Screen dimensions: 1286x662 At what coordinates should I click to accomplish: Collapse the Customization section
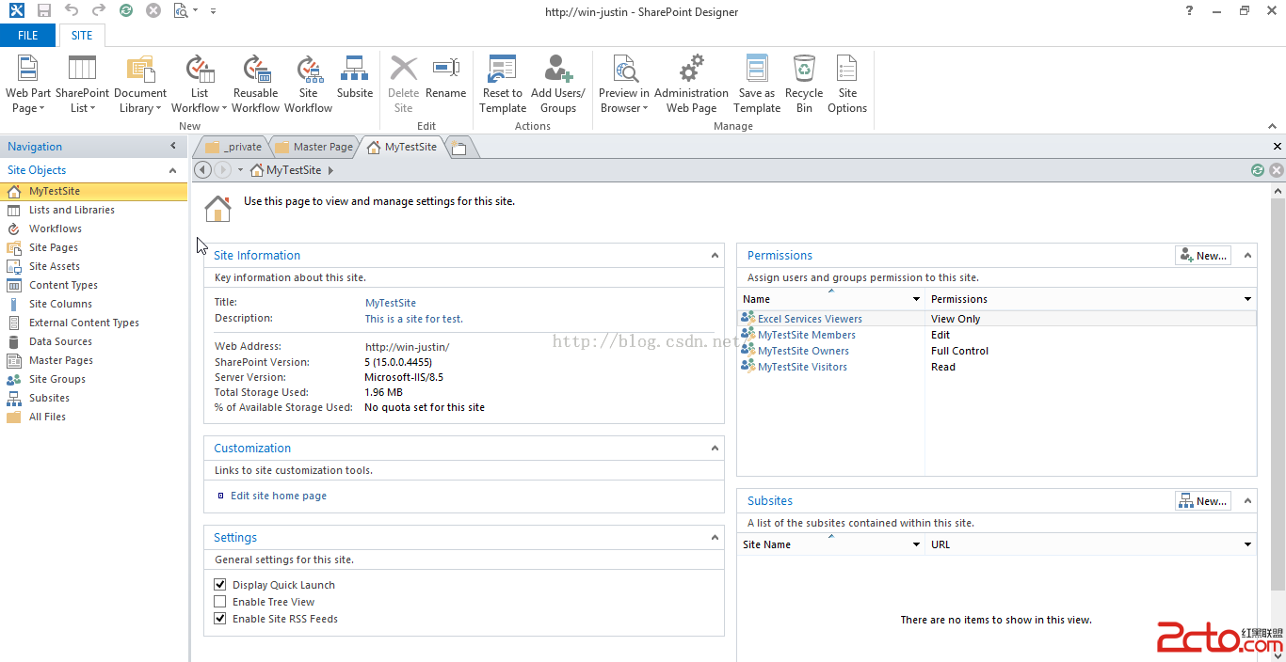[715, 449]
